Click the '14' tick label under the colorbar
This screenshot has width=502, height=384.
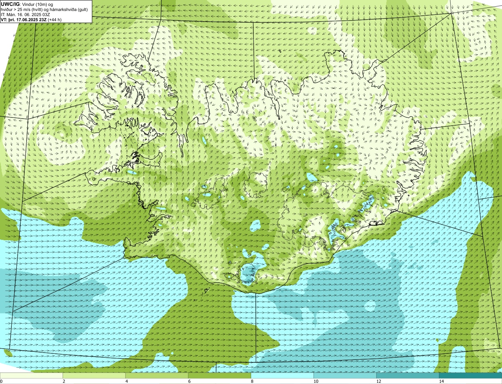point(441,381)
